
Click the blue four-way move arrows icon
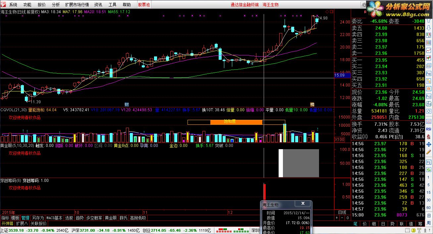point(428,145)
